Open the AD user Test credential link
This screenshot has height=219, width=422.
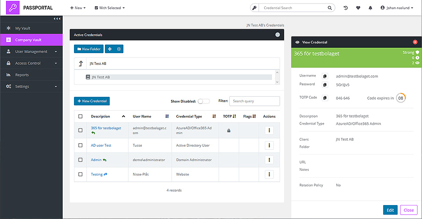(101, 145)
